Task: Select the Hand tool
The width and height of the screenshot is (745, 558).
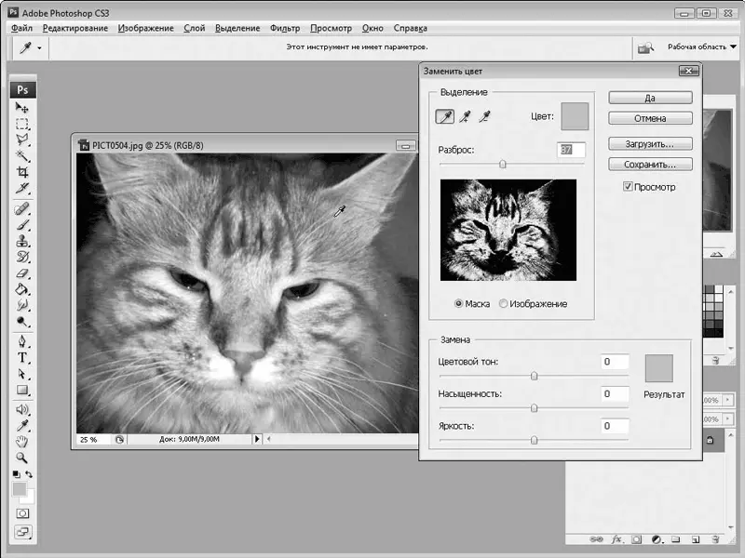Action: point(21,442)
